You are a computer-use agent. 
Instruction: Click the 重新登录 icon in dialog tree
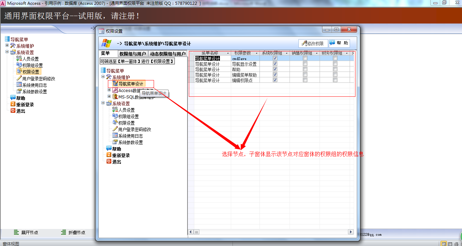[109, 155]
